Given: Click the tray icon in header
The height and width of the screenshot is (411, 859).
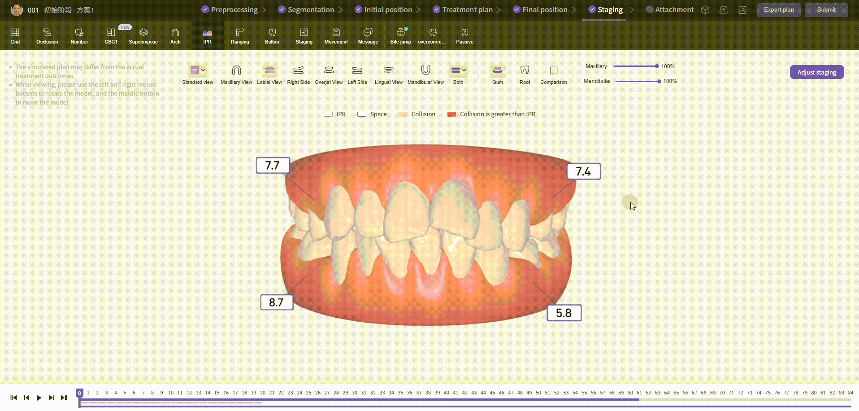Looking at the screenshot, I should pyautogui.click(x=724, y=10).
